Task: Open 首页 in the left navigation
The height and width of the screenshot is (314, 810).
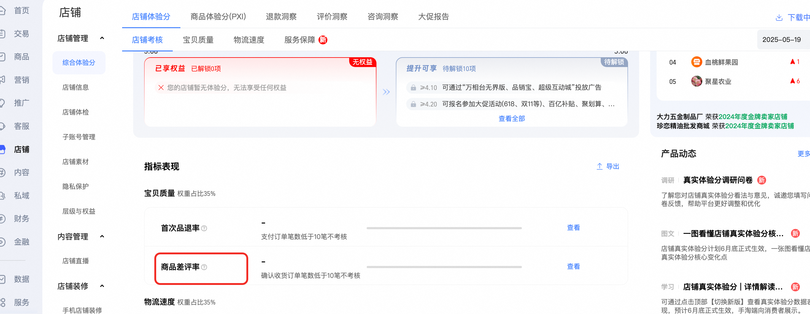Action: tap(21, 11)
